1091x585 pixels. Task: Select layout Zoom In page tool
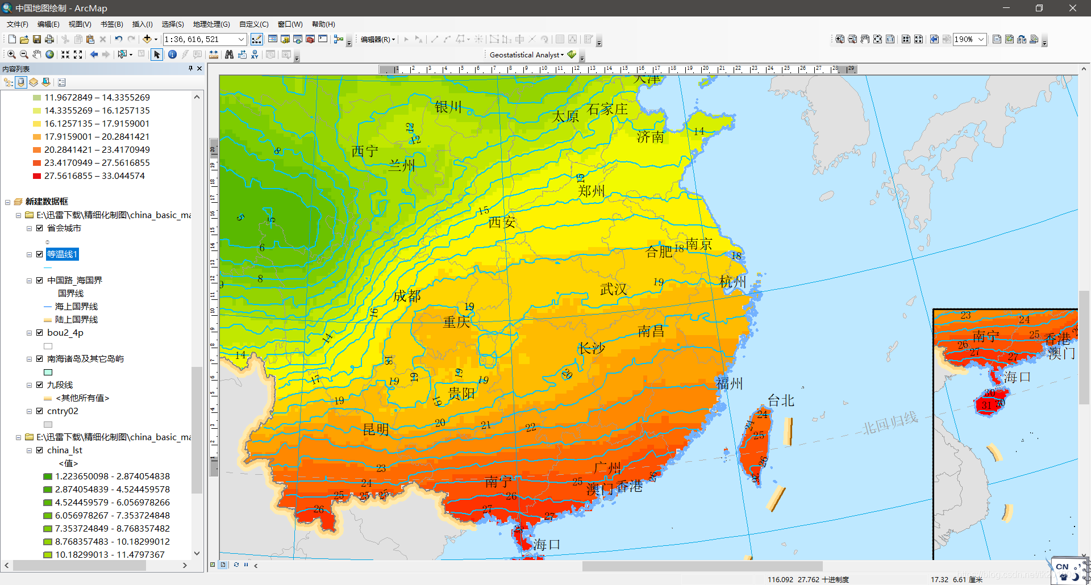(840, 39)
